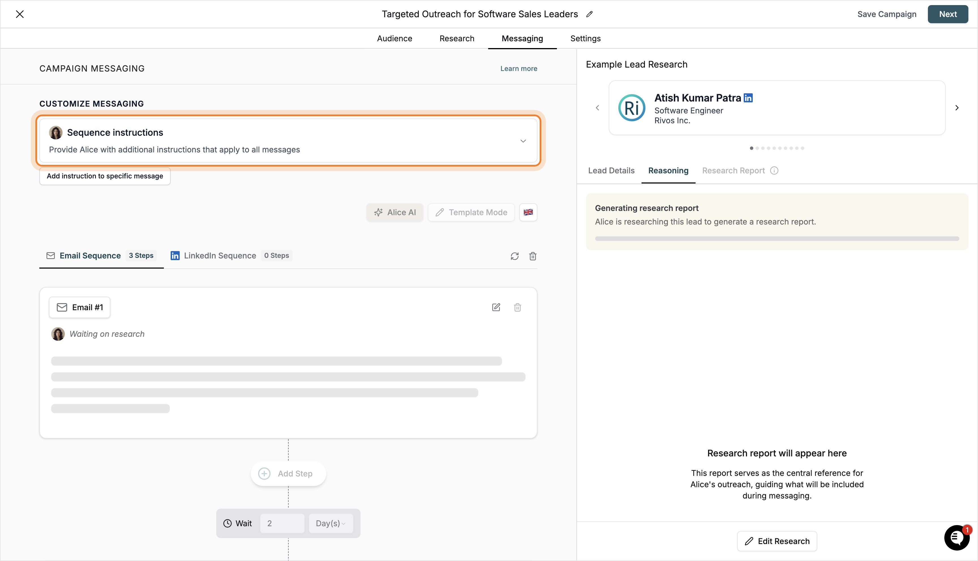Open the chat support bubble

(x=957, y=538)
